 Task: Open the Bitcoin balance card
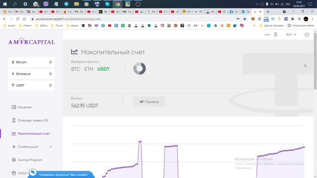click(31, 62)
